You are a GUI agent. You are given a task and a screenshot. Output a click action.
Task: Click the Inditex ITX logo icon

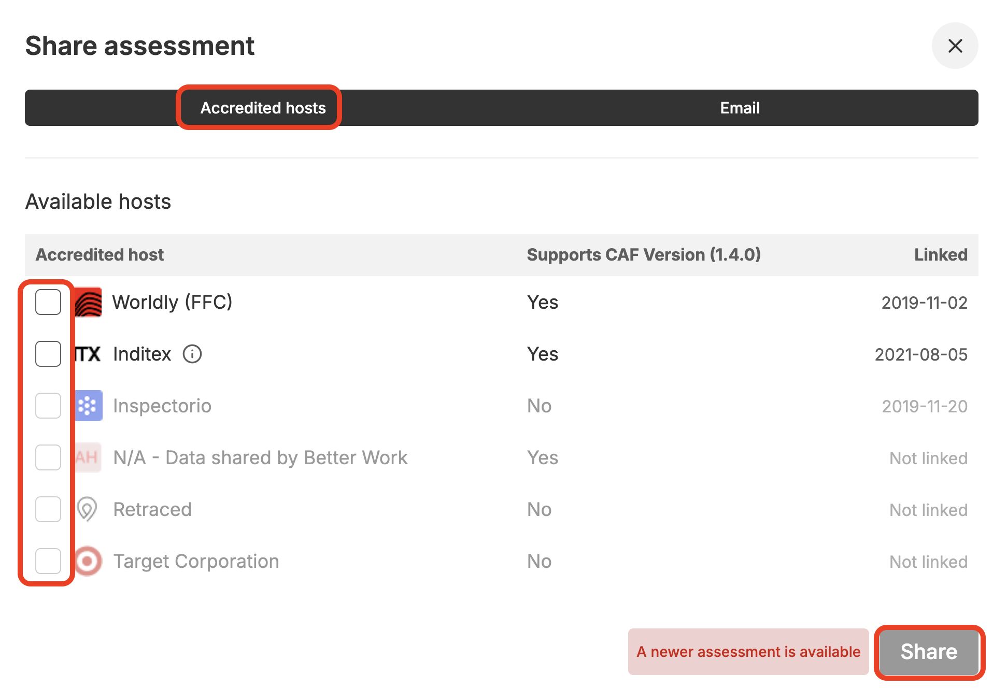[x=88, y=354]
